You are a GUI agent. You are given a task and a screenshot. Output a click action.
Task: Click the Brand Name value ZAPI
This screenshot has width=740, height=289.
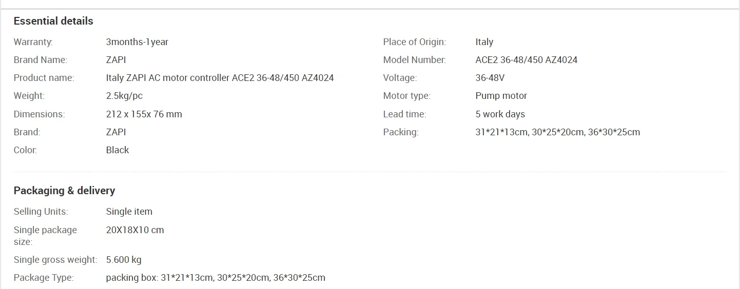(x=116, y=60)
